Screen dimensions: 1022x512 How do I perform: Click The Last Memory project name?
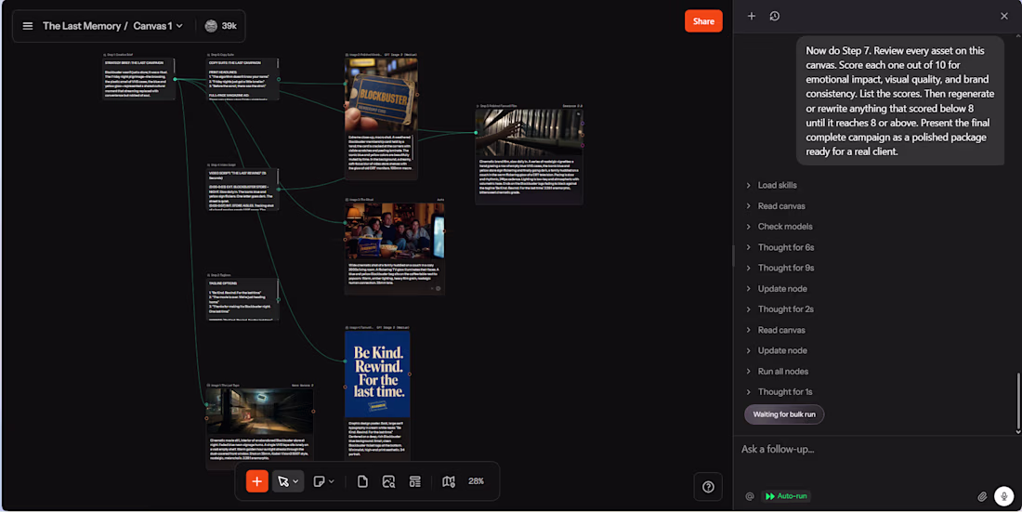[x=82, y=26]
